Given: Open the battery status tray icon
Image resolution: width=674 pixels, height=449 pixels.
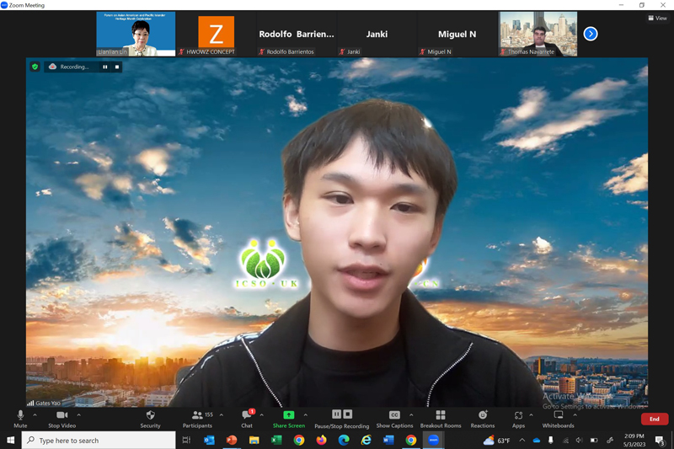Looking at the screenshot, I should coord(594,440).
